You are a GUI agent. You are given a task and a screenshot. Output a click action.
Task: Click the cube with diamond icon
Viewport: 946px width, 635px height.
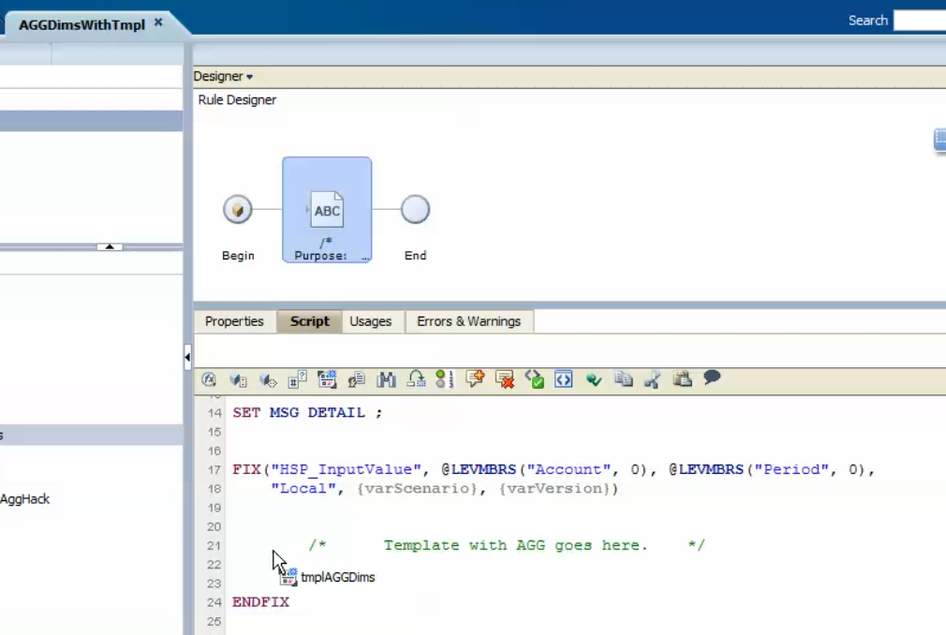pos(268,379)
